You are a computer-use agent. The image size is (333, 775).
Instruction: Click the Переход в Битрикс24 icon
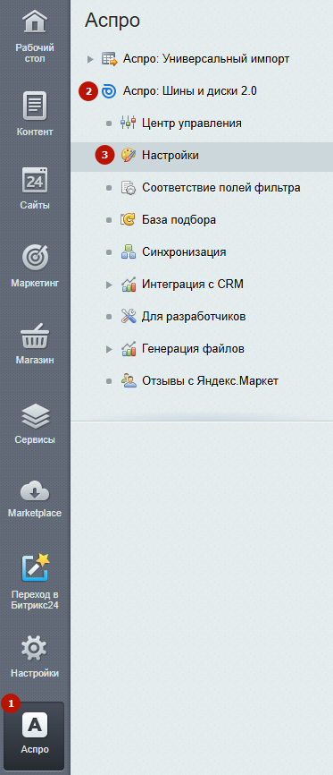click(x=36, y=567)
